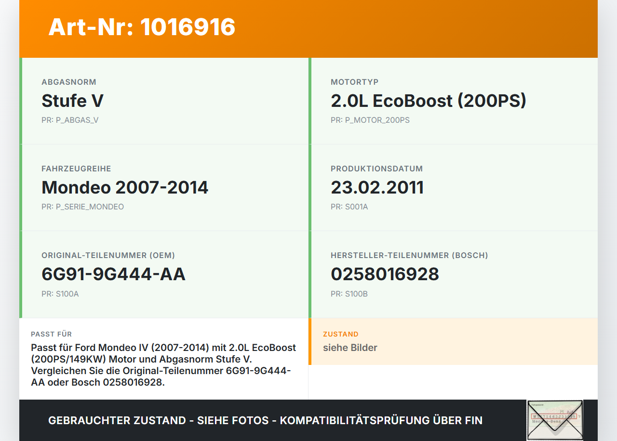Select 2.0L EcoBoost (200PS) value
Image resolution: width=617 pixels, height=441 pixels.
tap(429, 101)
